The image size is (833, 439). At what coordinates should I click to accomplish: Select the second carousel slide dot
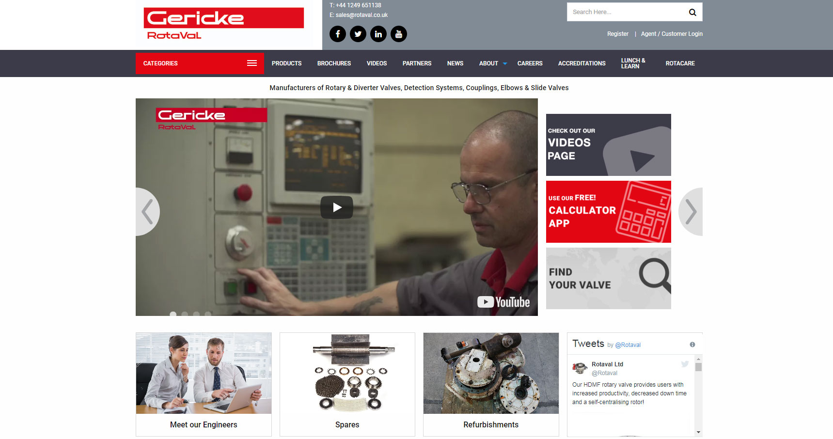pyautogui.click(x=185, y=314)
